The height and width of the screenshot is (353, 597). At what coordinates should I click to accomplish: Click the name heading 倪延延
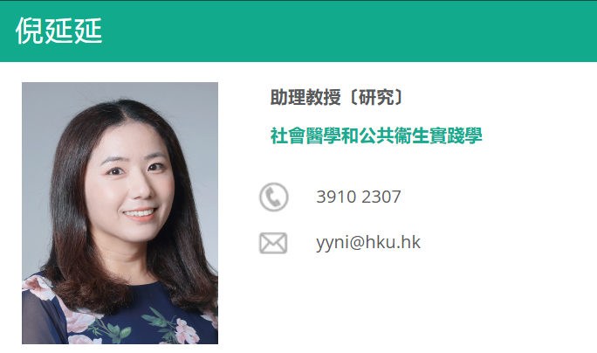(59, 31)
